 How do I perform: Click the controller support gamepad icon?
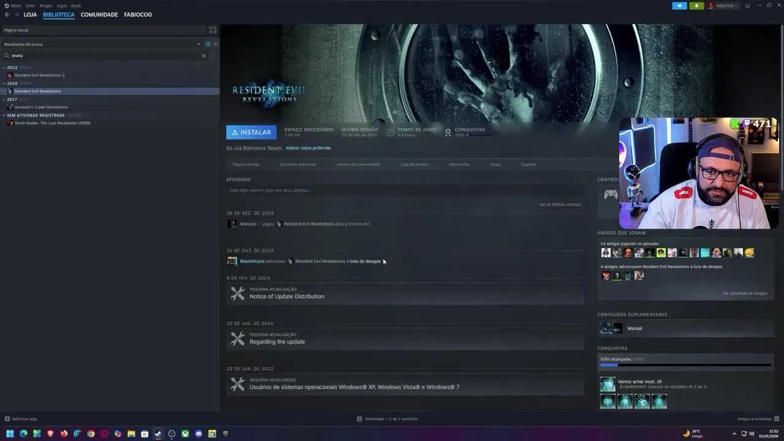[x=611, y=195]
